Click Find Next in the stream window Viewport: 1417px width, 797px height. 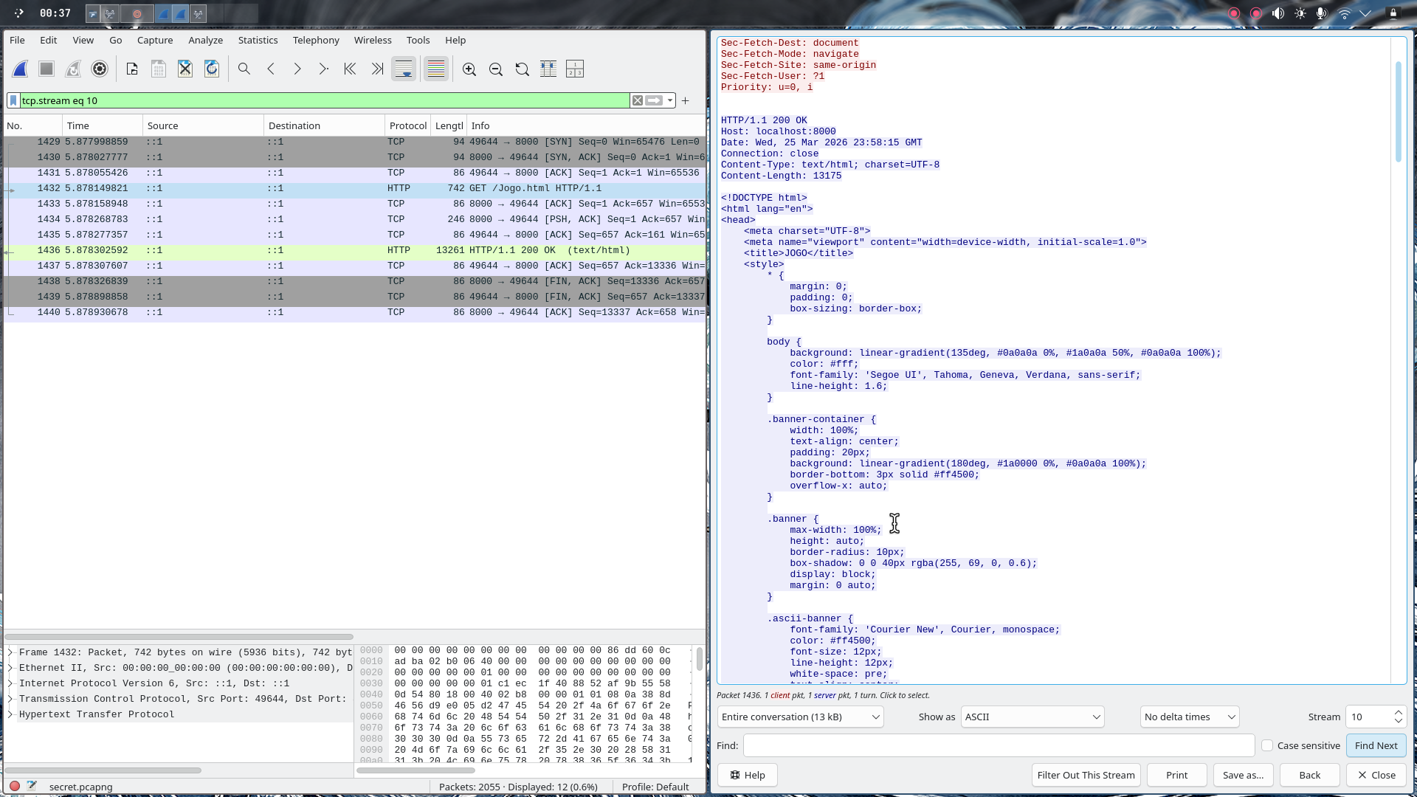[1376, 745]
